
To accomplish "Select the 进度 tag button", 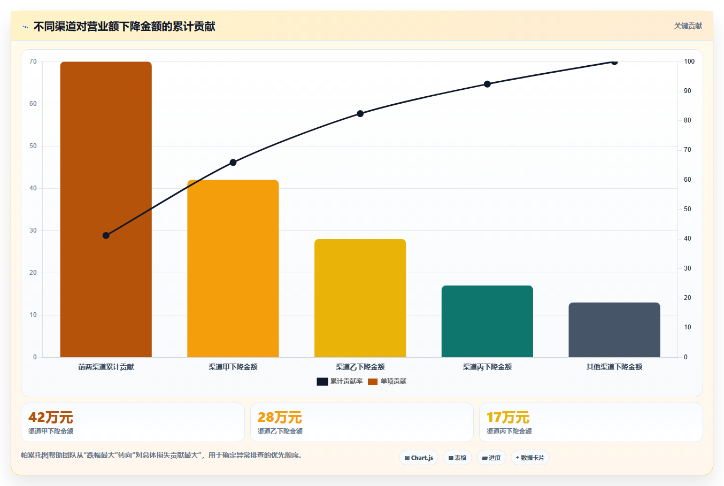I will coord(491,458).
